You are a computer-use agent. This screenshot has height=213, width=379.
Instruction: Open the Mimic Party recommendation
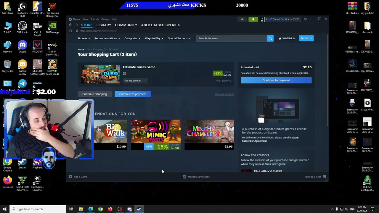156,135
